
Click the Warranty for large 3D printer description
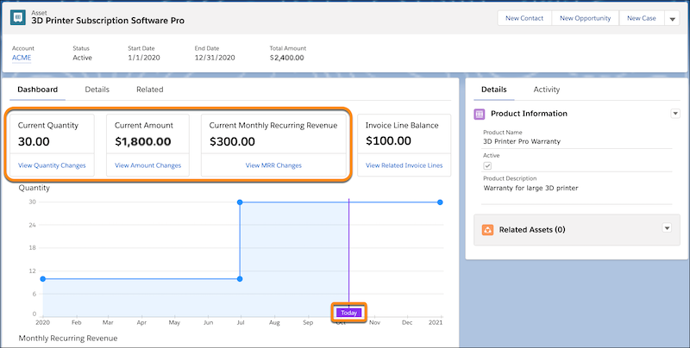[x=530, y=188]
